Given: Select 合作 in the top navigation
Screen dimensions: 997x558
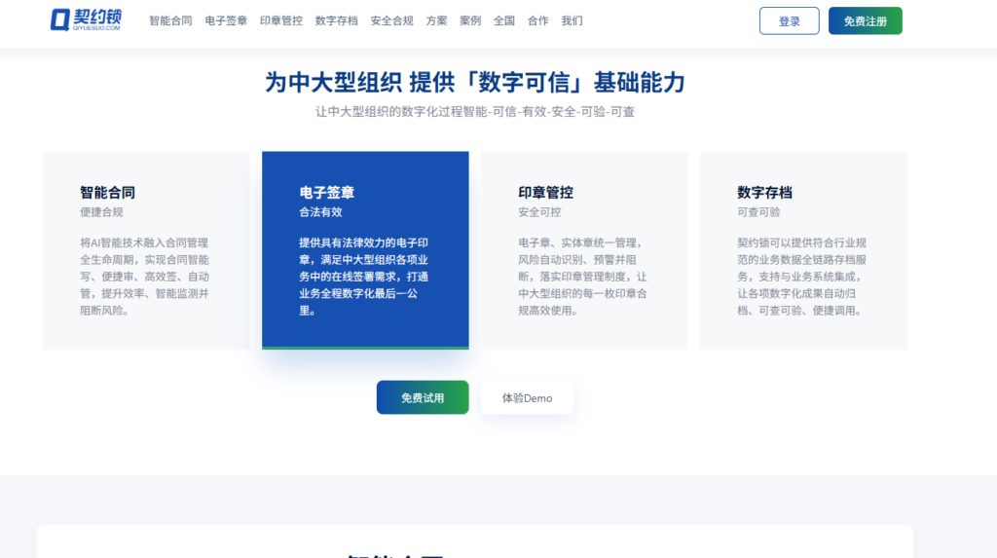Looking at the screenshot, I should [537, 21].
